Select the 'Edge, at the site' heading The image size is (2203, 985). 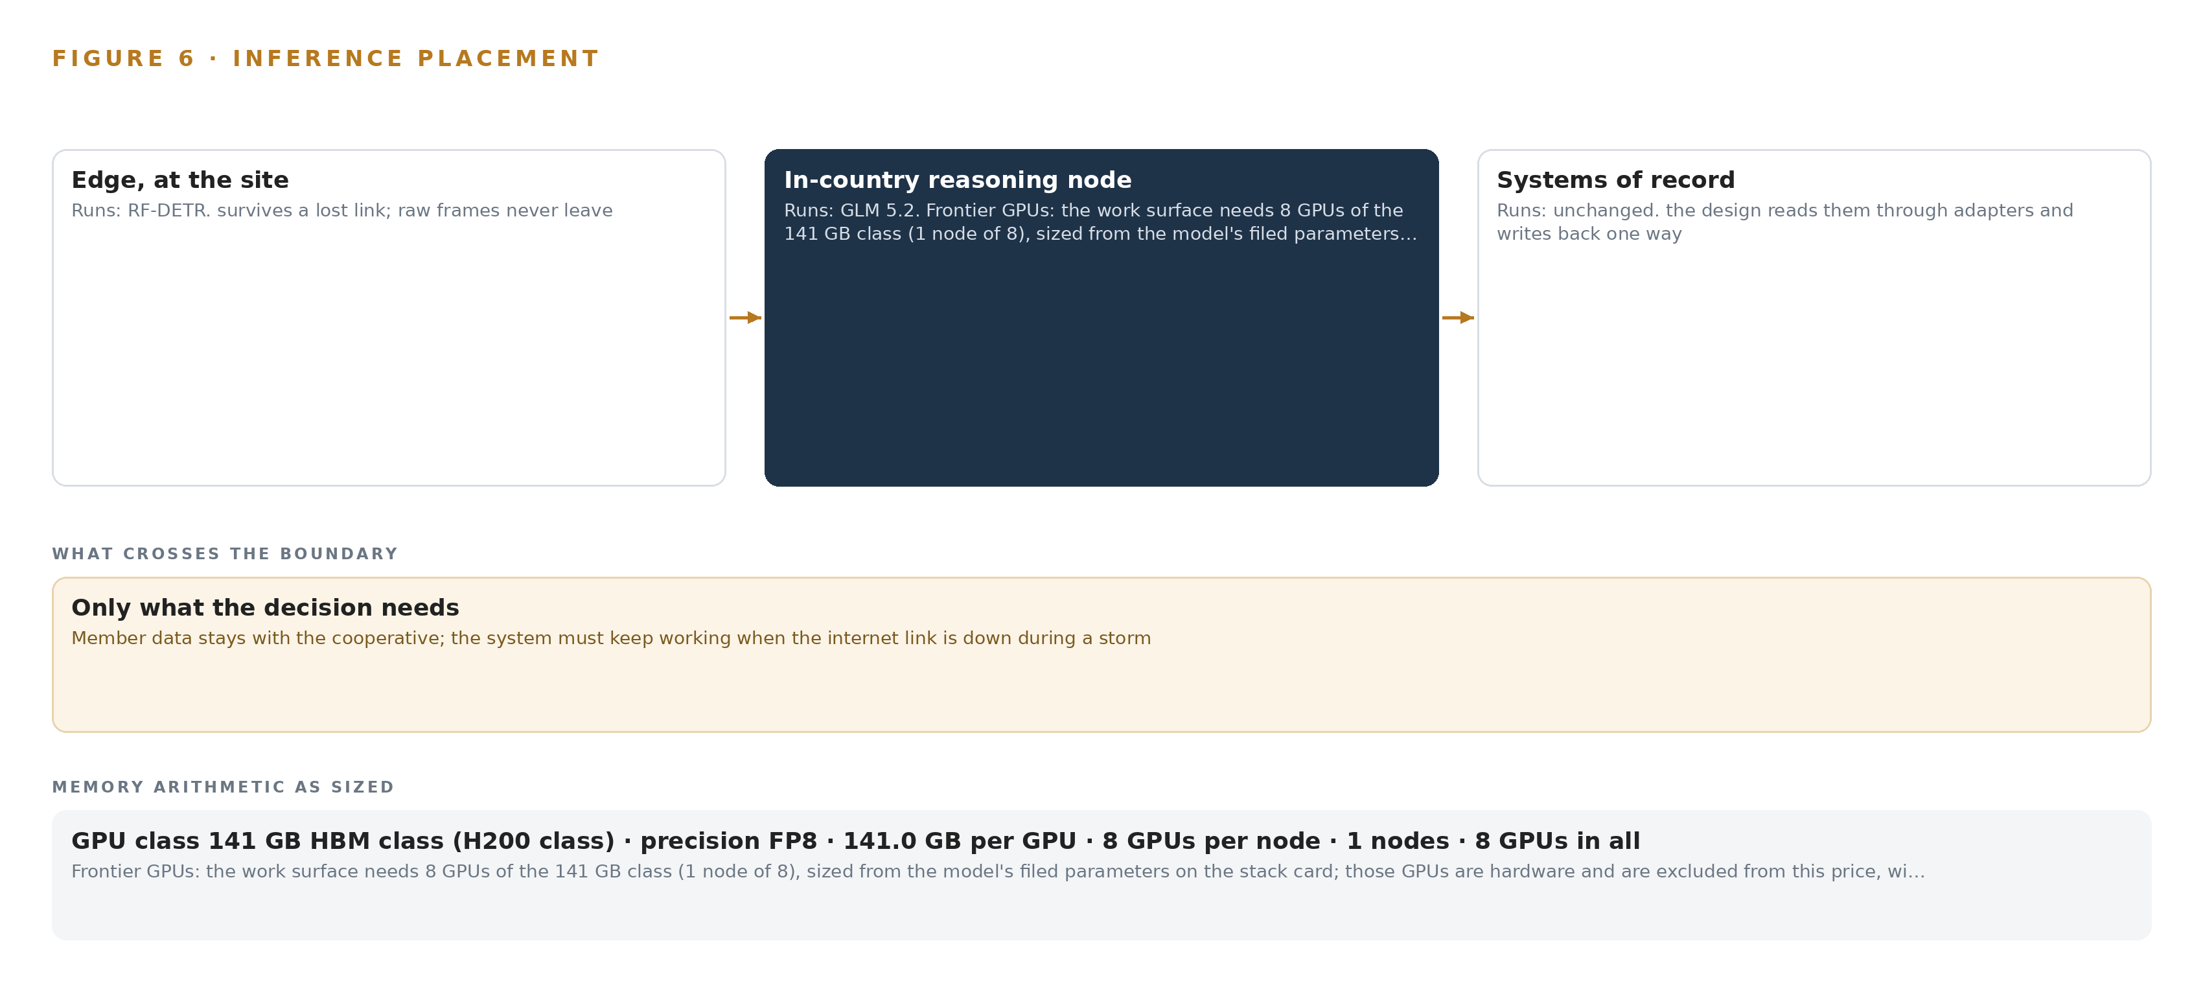[179, 180]
